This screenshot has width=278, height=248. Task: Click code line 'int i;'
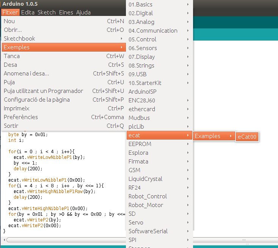(16, 140)
